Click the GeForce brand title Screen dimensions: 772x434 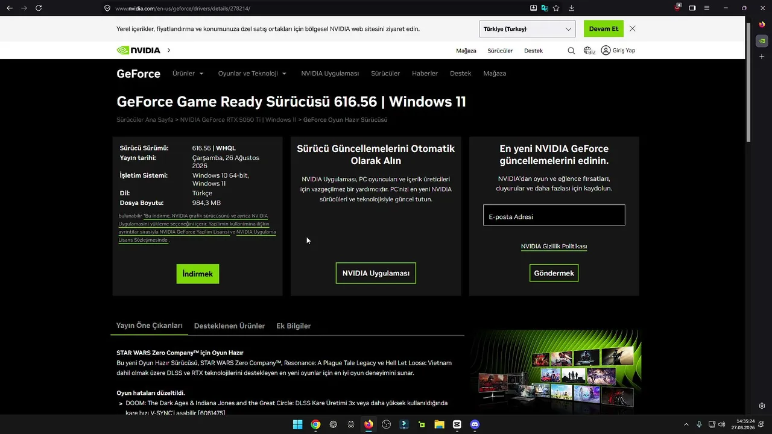(x=139, y=74)
